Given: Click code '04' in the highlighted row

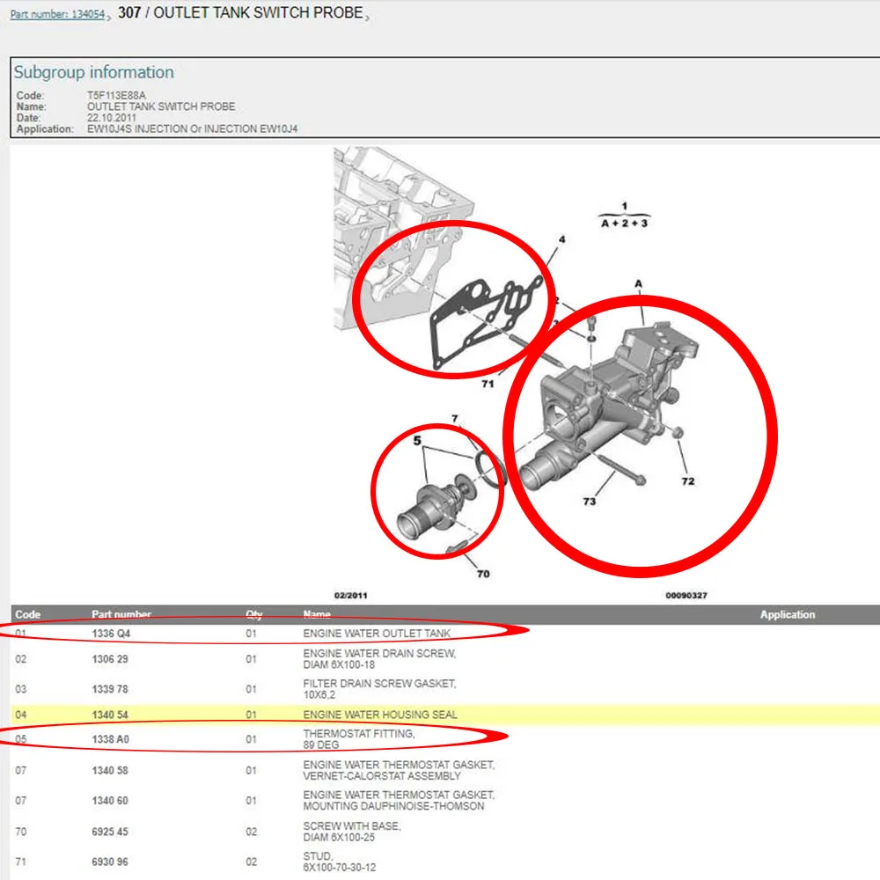Looking at the screenshot, I should [21, 715].
